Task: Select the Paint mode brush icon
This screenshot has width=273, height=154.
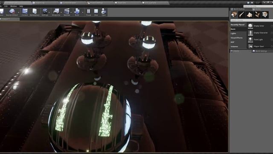Action: pyautogui.click(x=242, y=15)
